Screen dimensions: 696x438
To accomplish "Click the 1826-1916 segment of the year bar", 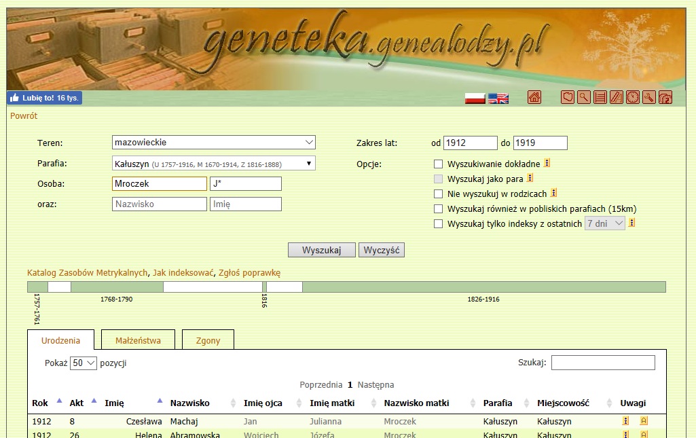I will (483, 287).
